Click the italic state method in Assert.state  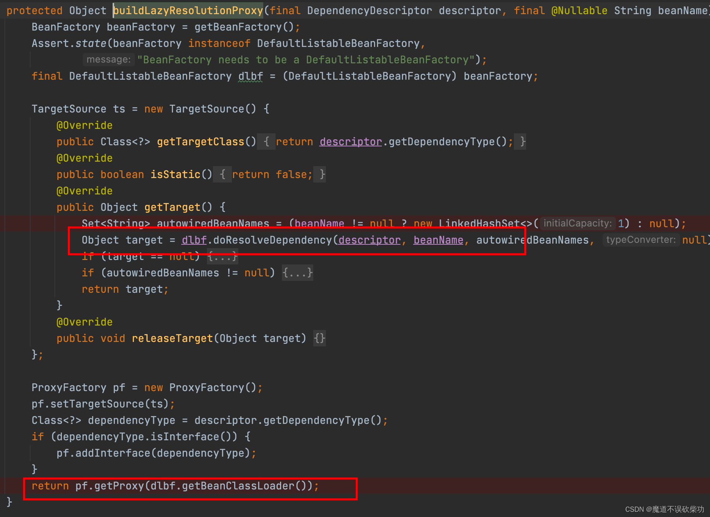(91, 43)
